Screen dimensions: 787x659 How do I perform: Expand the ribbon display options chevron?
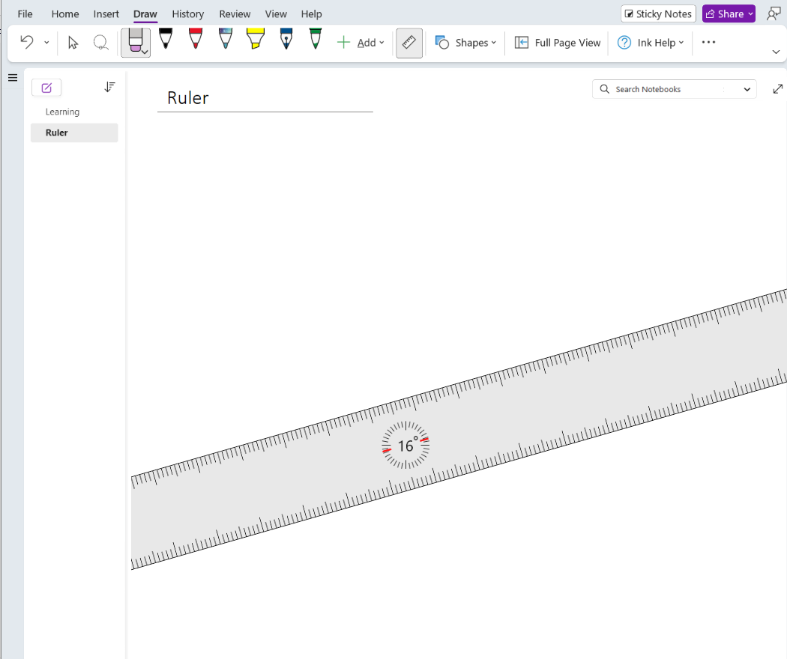[x=776, y=52]
